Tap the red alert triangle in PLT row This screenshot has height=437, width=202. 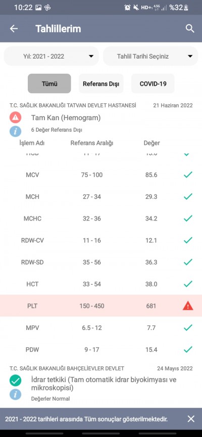coord(188,306)
